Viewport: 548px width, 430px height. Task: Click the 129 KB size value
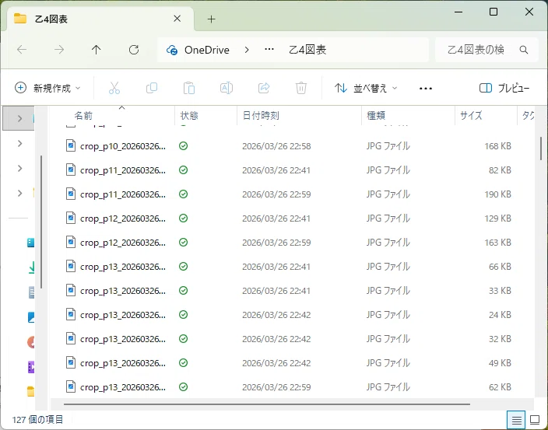pos(497,218)
